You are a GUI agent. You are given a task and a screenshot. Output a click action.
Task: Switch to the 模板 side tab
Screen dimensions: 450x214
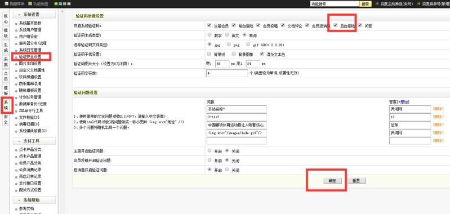6,91
